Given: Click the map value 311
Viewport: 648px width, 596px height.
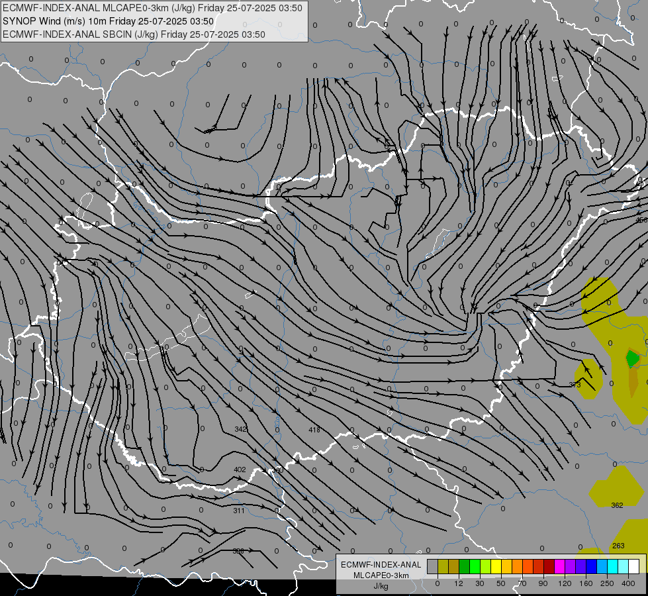Looking at the screenshot, I should click(239, 511).
